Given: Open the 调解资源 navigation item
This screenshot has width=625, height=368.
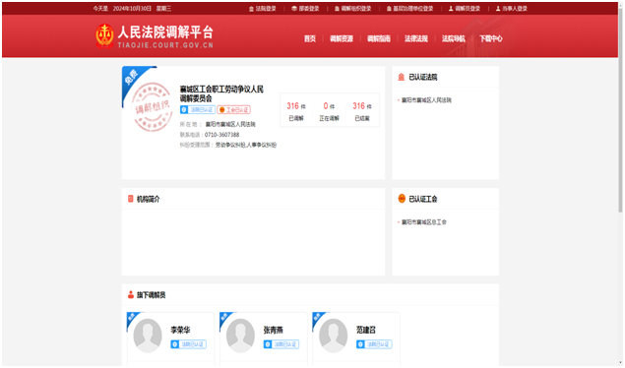Looking at the screenshot, I should (342, 38).
